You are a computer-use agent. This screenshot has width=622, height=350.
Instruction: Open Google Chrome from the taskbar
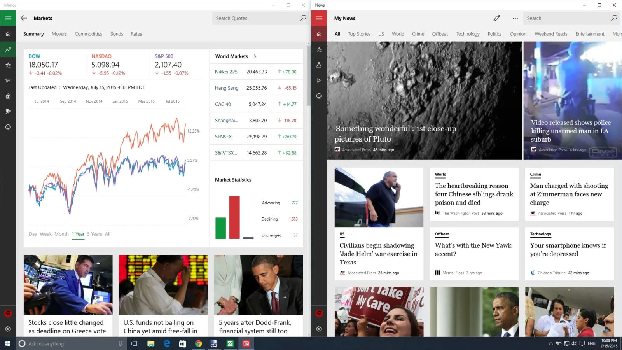(198, 343)
